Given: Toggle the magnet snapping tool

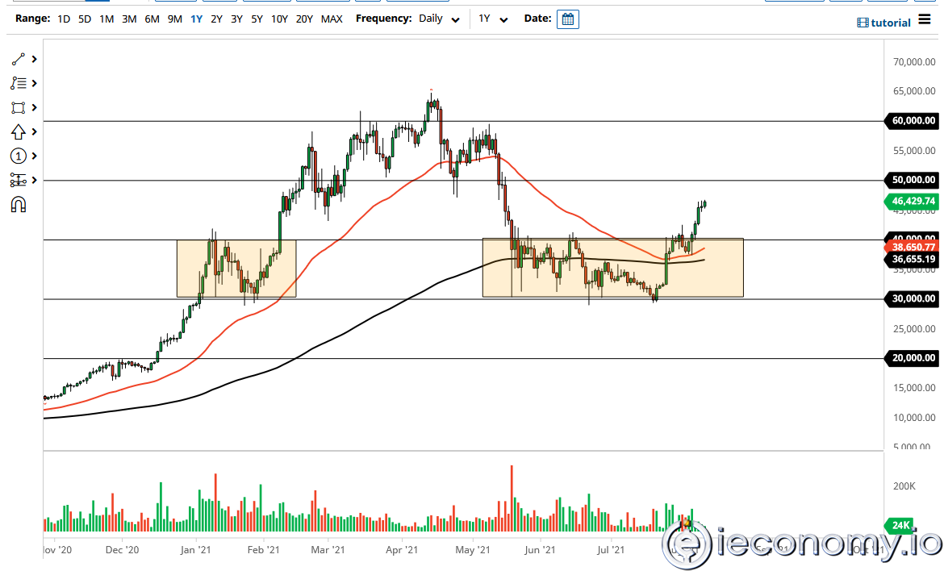Looking at the screenshot, I should tap(17, 204).
